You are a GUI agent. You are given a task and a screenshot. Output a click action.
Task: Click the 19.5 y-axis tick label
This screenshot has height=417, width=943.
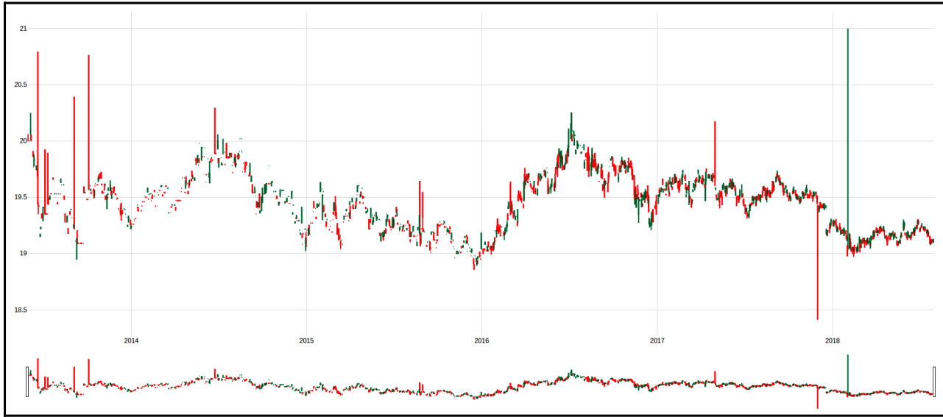click(x=21, y=197)
